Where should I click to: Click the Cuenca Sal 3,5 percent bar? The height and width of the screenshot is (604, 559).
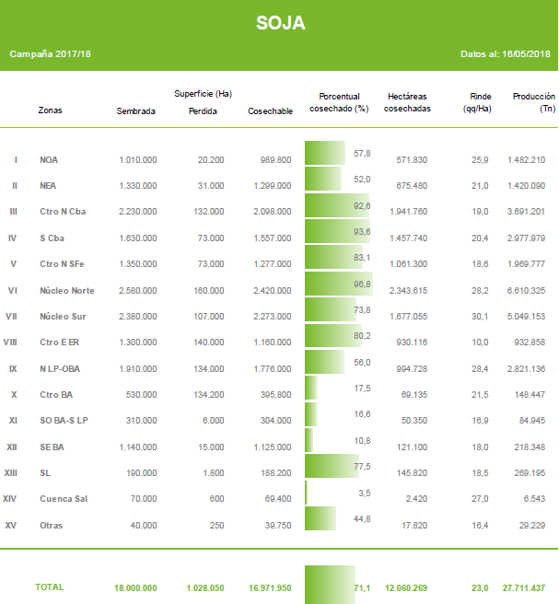(x=307, y=493)
